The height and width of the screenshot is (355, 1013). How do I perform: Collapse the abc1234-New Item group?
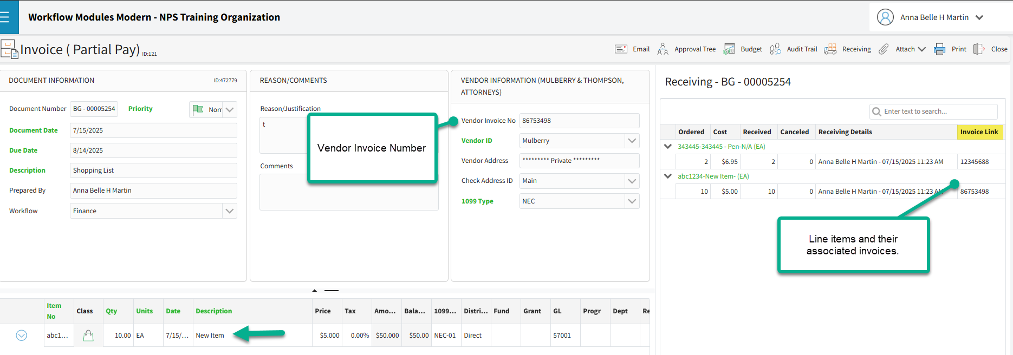click(x=668, y=176)
